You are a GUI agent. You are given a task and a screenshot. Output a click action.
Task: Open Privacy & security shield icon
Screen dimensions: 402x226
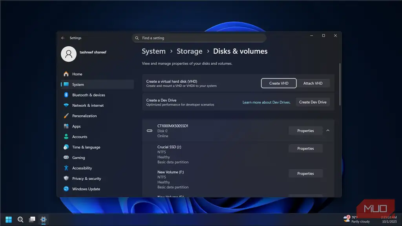click(66, 179)
